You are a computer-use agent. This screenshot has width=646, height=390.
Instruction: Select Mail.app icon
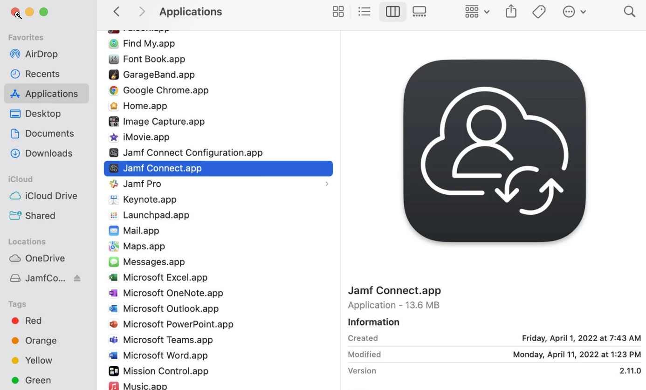[114, 231]
